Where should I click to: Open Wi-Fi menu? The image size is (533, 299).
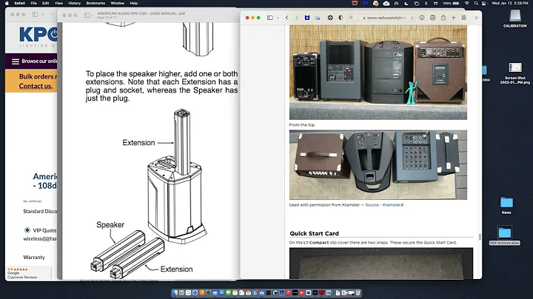[467, 3]
